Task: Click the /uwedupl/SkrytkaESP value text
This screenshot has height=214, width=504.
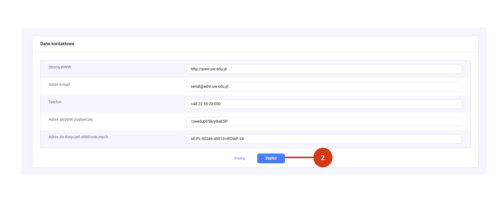Action: (209, 121)
